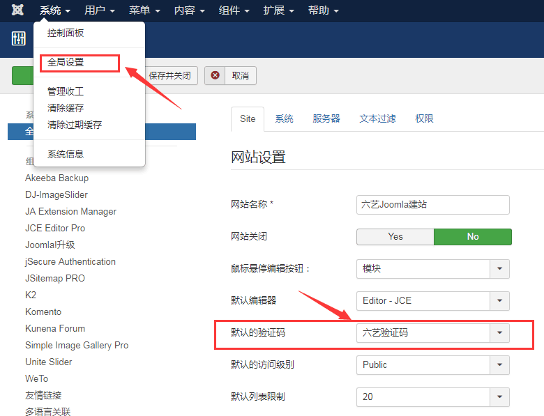Screen dimensions: 544x416
Task: Open the 扩展 top menu
Action: (277, 10)
